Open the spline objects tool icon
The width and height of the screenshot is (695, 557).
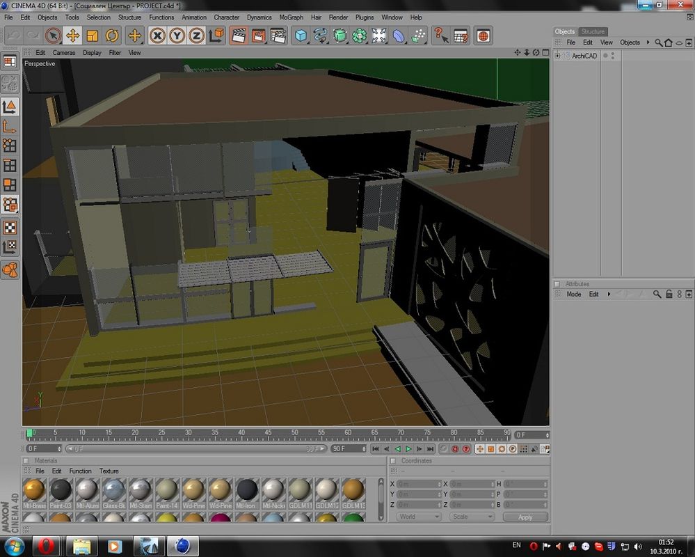pos(320,35)
